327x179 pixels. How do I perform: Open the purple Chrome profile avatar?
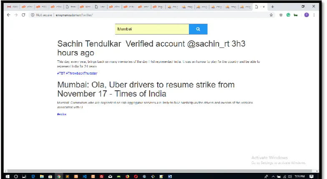pyautogui.click(x=306, y=15)
